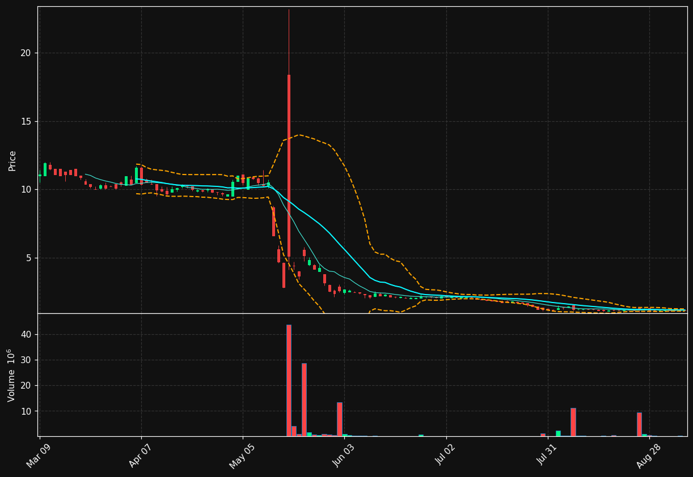This screenshot has width=693, height=477.
Task: Click the price axis value 20
Action: 26,53
